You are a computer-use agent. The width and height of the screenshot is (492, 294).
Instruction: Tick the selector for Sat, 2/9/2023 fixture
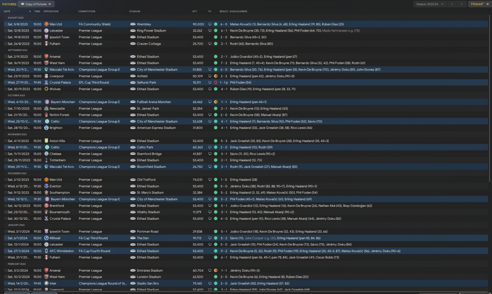pos(5,57)
